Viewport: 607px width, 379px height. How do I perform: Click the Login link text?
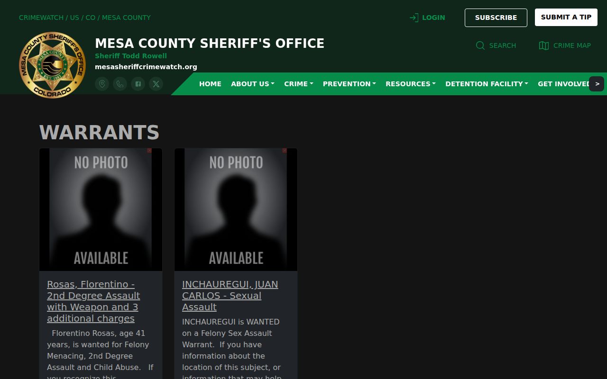(433, 18)
